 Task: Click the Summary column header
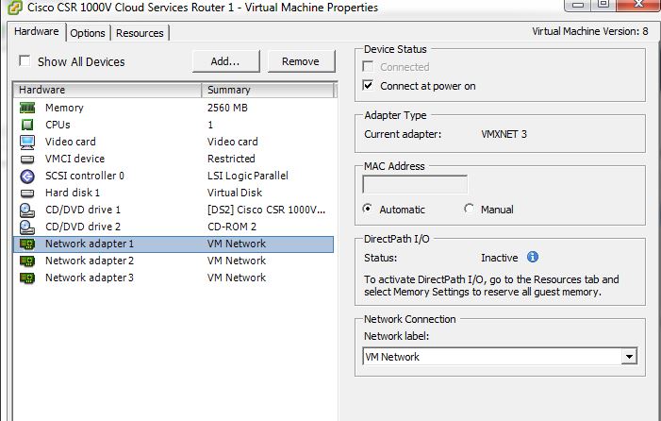(x=268, y=90)
